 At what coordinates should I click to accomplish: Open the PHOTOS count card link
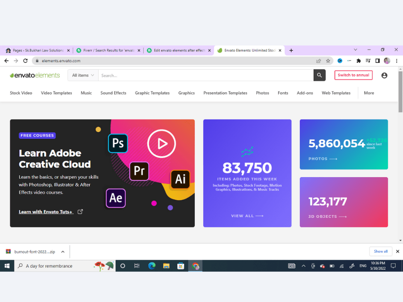(x=323, y=159)
